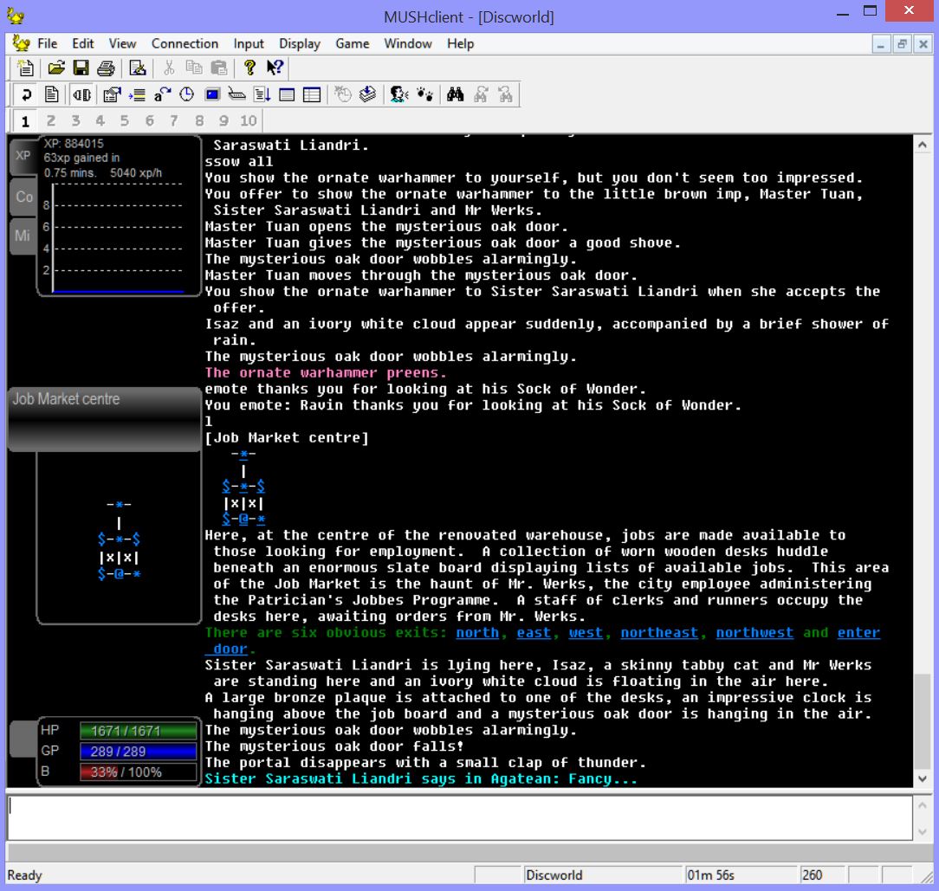Open the View menu
939x891 pixels.
122,43
